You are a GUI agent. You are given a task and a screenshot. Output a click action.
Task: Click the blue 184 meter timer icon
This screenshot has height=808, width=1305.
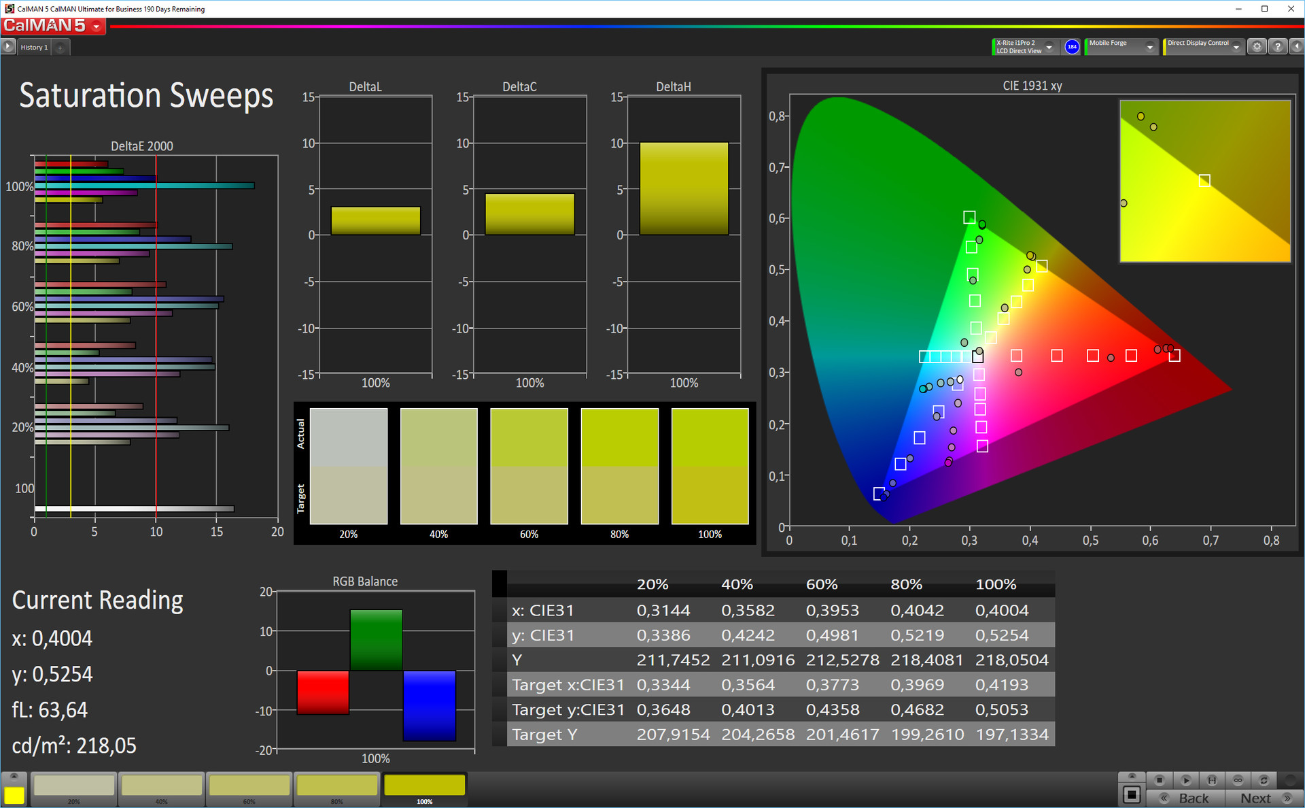pyautogui.click(x=1072, y=47)
